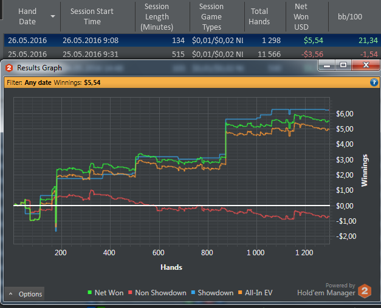Click the Hands x-axis label
This screenshot has width=381, height=308.
tap(171, 267)
